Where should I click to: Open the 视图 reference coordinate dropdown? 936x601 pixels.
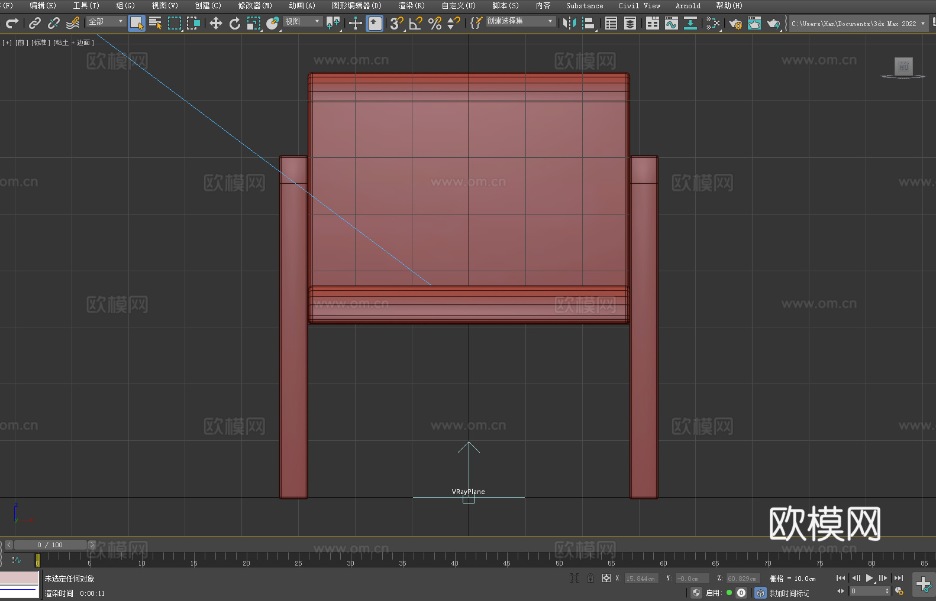pos(302,21)
